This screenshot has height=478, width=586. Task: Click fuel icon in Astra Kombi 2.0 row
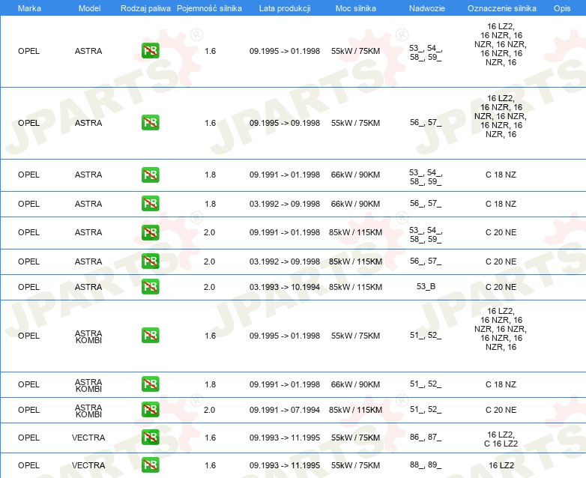[150, 409]
